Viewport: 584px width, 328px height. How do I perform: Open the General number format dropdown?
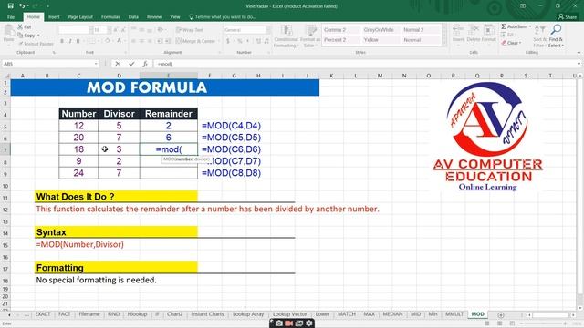click(x=268, y=30)
